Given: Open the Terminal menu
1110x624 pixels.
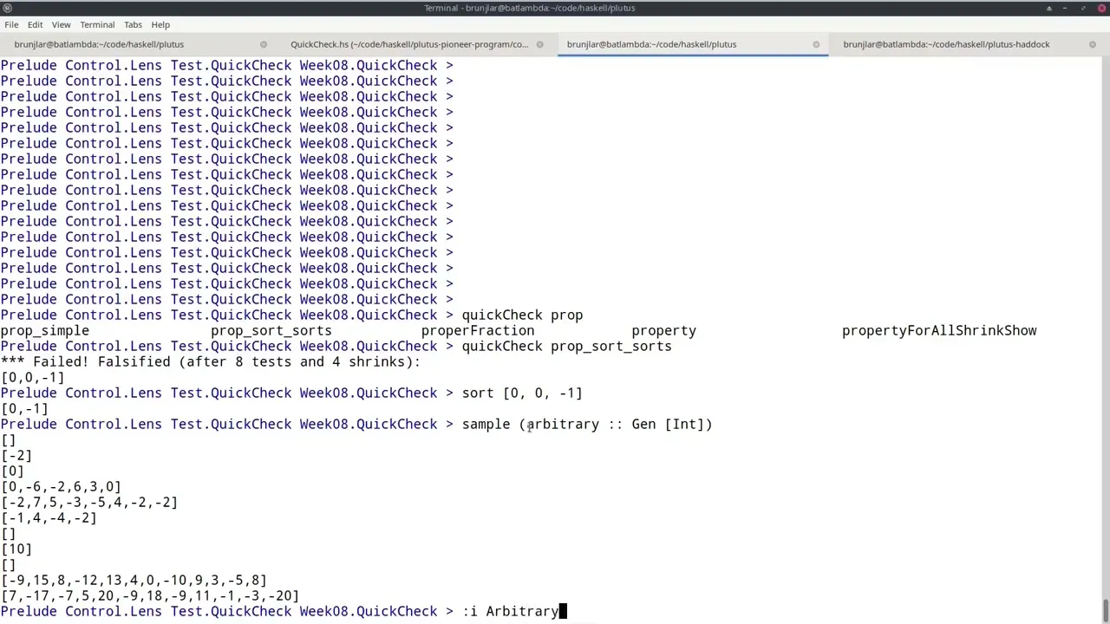Looking at the screenshot, I should point(96,24).
